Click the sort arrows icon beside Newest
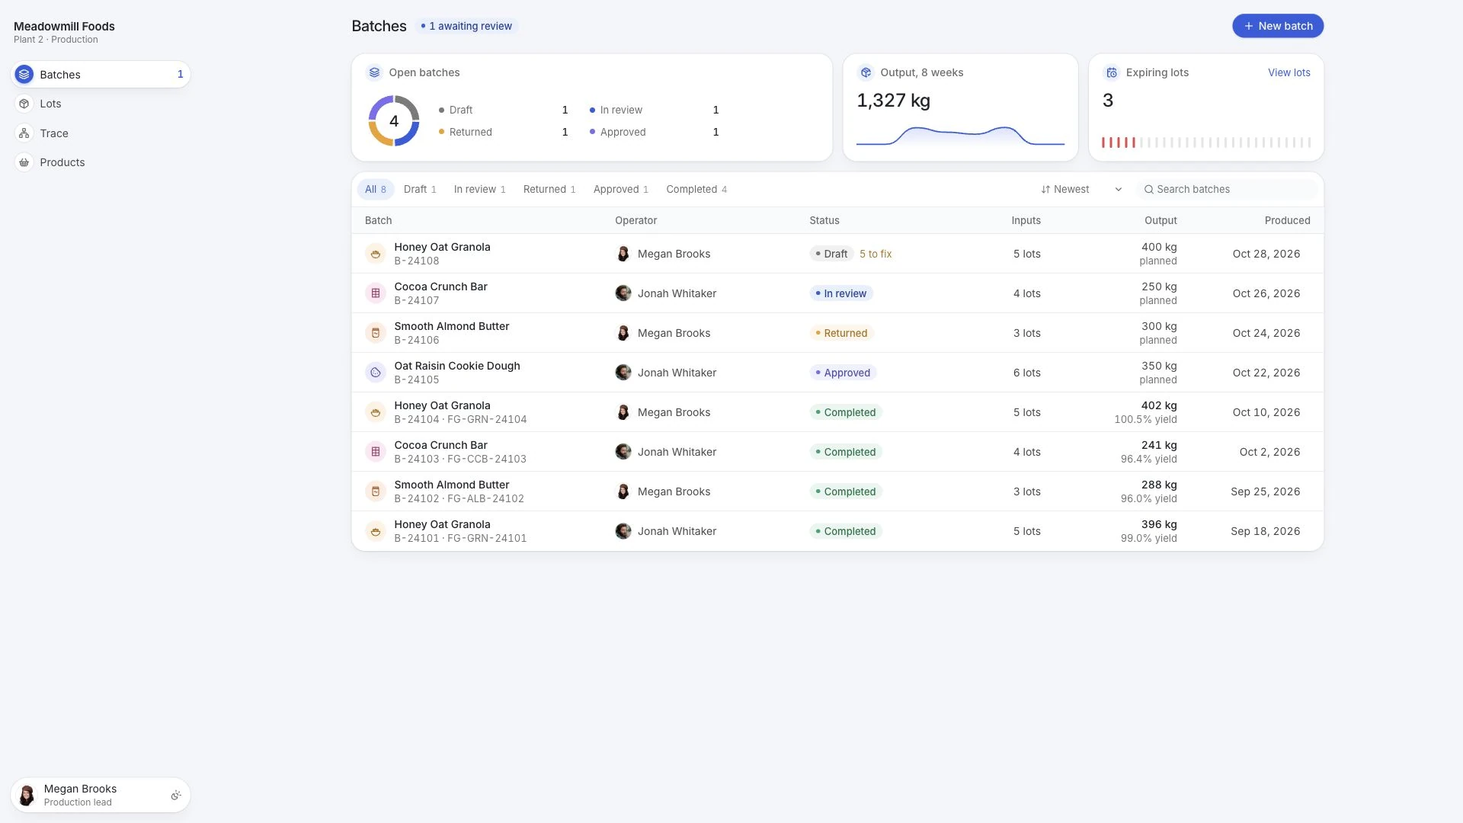This screenshot has width=1463, height=823. tap(1045, 190)
